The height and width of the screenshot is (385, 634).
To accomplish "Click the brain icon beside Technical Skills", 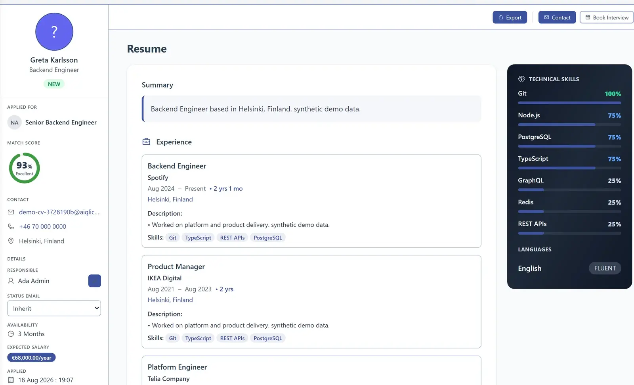I will pyautogui.click(x=521, y=79).
